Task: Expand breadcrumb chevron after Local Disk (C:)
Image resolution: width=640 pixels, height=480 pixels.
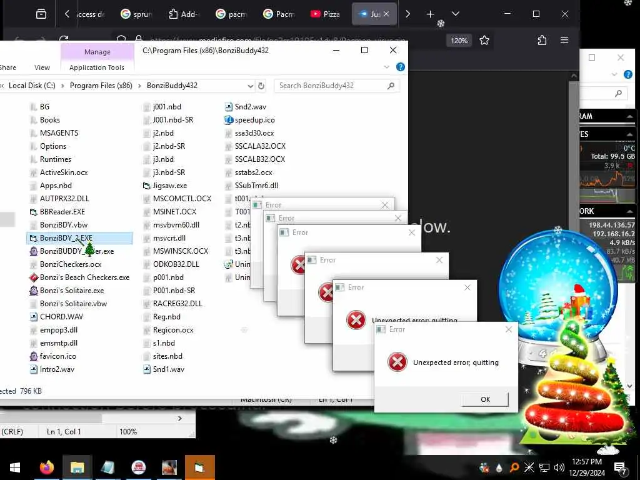Action: (62, 86)
